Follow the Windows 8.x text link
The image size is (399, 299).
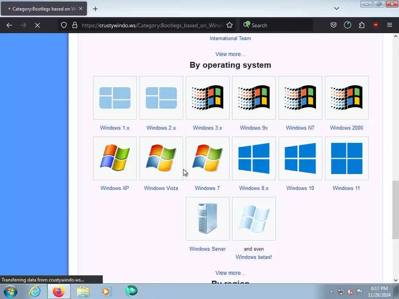254,188
